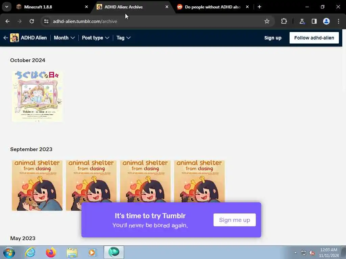Image resolution: width=346 pixels, height=259 pixels.
Task: Open File Explorer from taskbar
Action: pos(72,252)
